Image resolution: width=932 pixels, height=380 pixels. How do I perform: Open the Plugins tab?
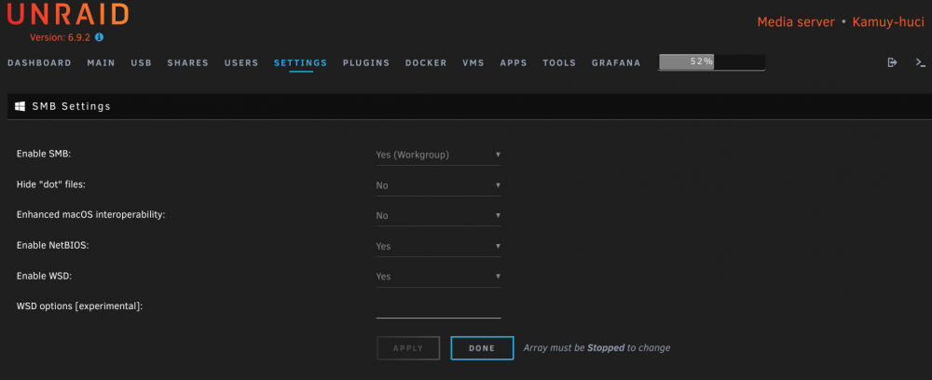pos(366,63)
